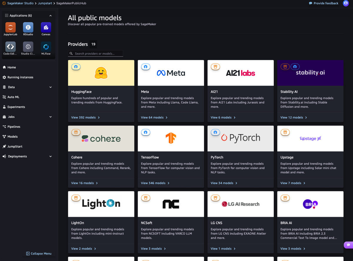Expand the Jobs menu section
Image resolution: width=353 pixels, height=261 pixels.
[50, 117]
